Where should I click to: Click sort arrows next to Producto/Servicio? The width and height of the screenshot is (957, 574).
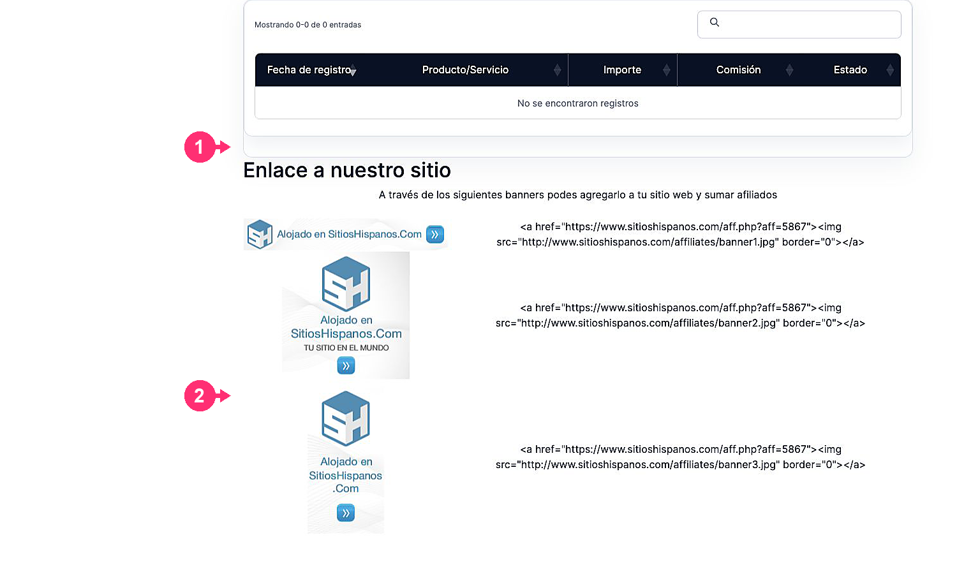click(x=557, y=70)
